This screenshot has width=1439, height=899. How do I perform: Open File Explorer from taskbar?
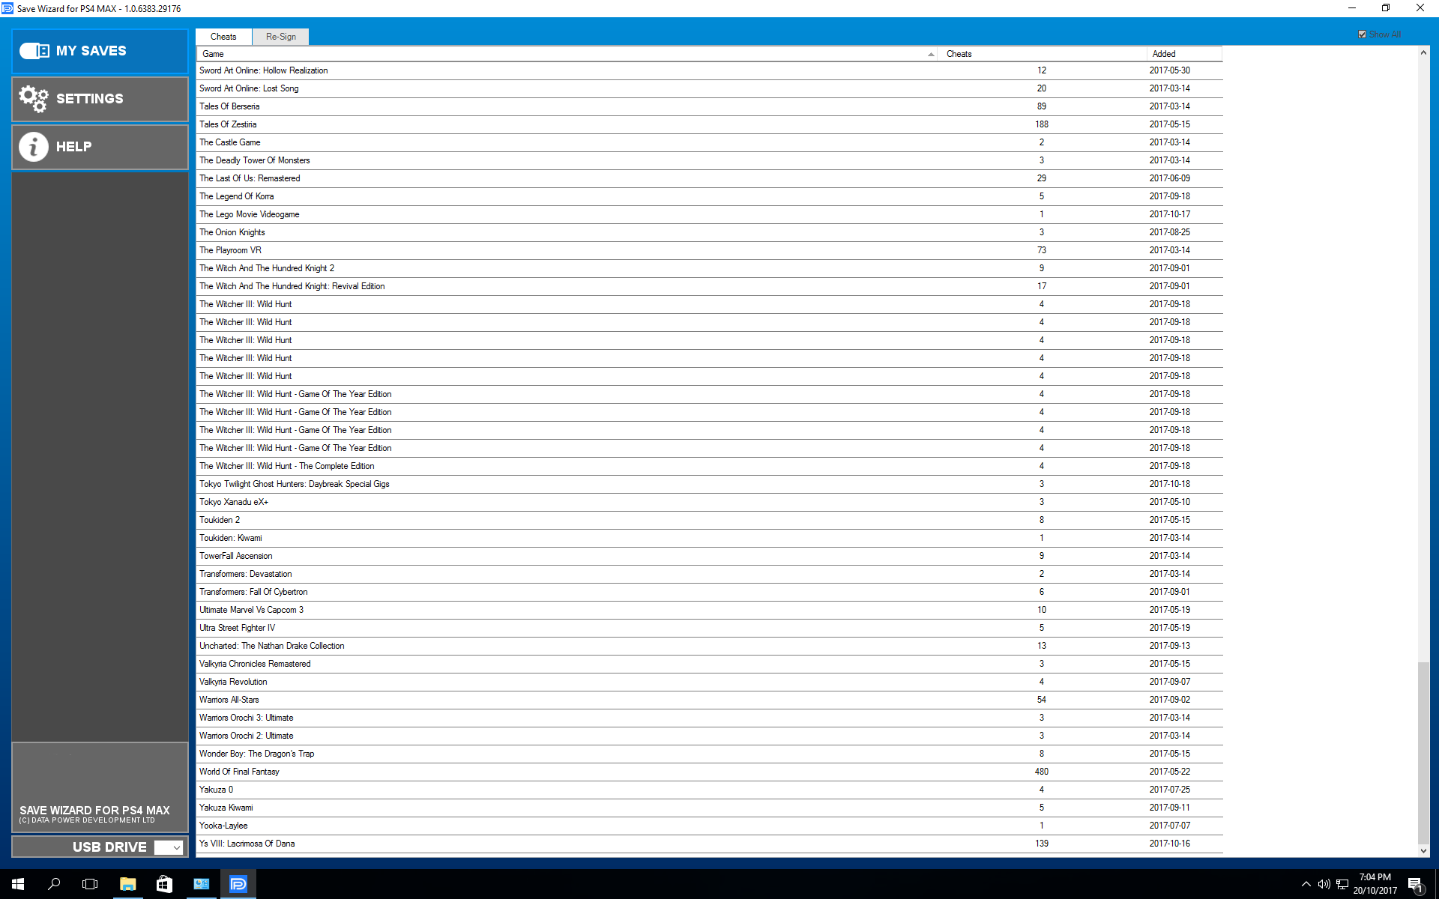coord(127,884)
